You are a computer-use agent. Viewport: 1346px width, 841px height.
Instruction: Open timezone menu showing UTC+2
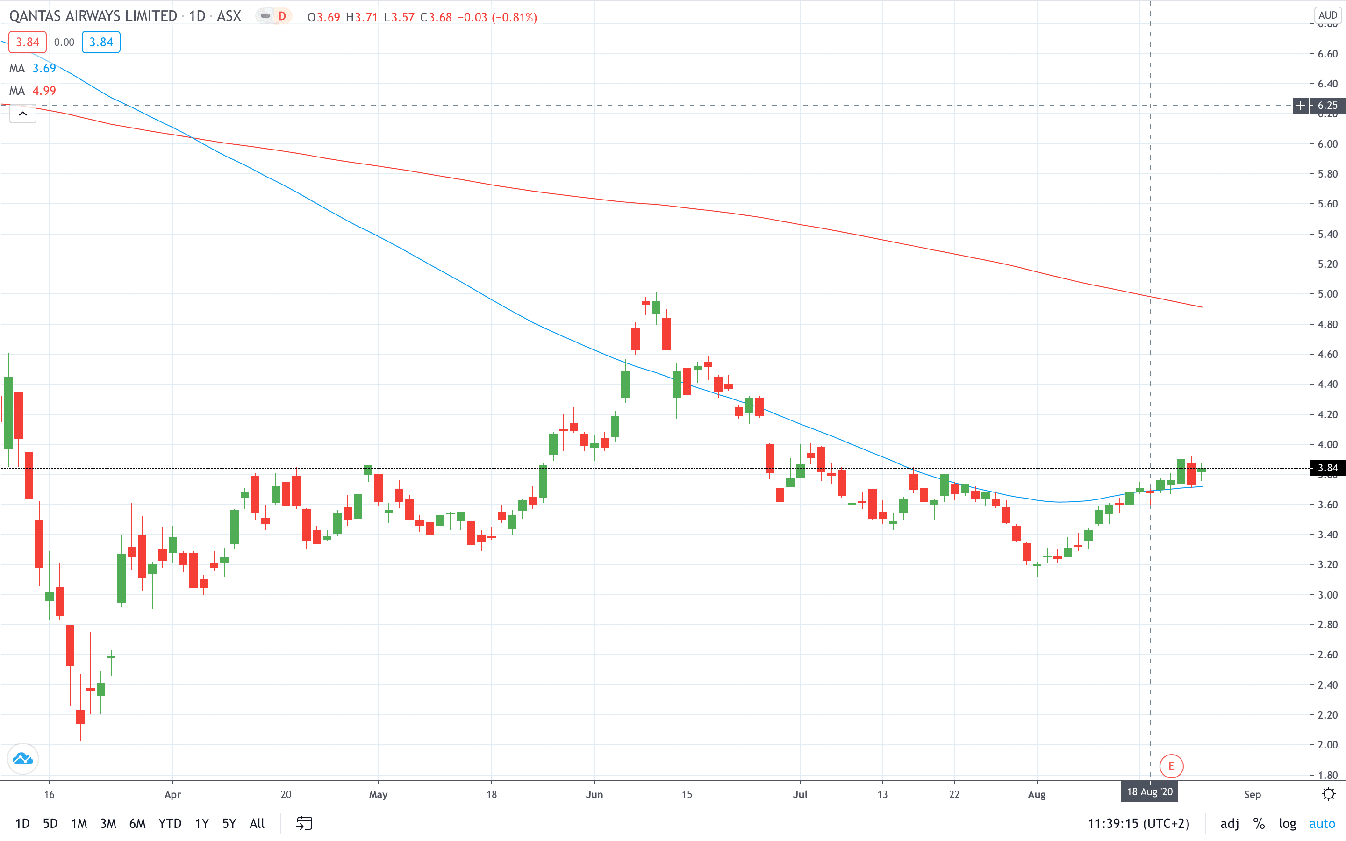pyautogui.click(x=1138, y=823)
